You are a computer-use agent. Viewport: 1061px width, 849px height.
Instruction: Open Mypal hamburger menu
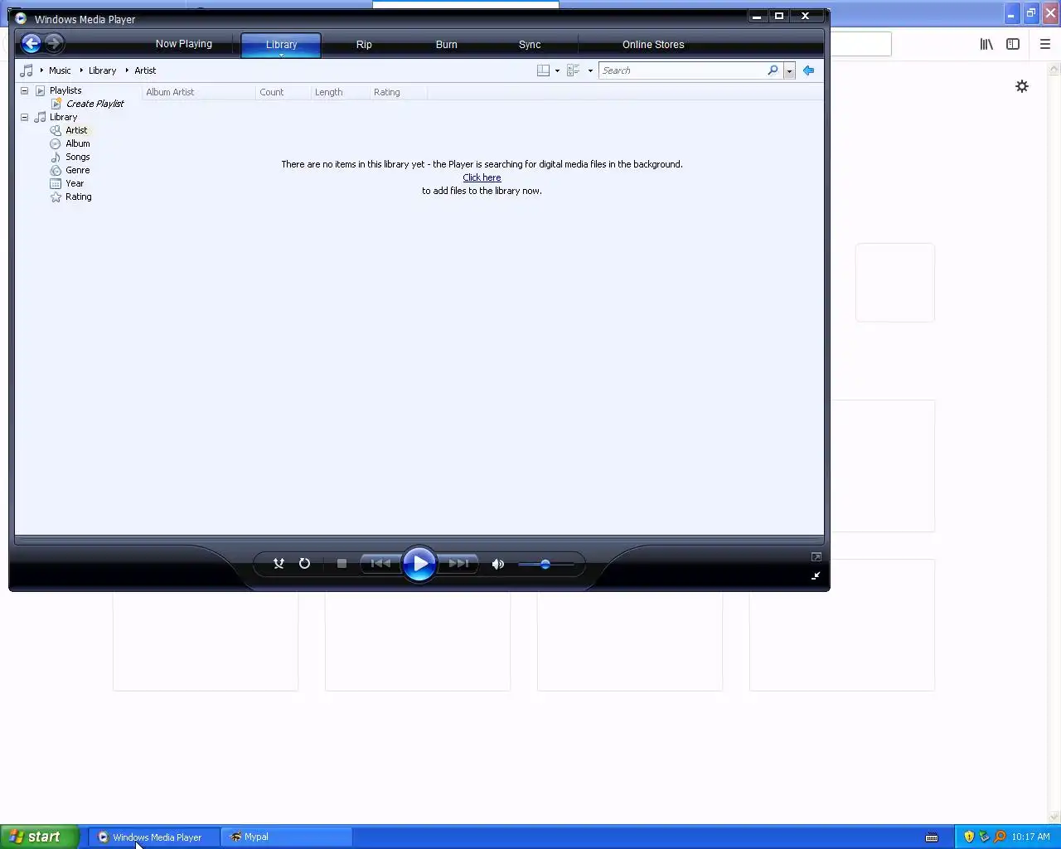pos(1044,44)
